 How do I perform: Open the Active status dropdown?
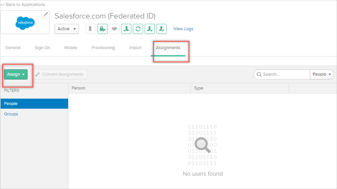coord(67,29)
